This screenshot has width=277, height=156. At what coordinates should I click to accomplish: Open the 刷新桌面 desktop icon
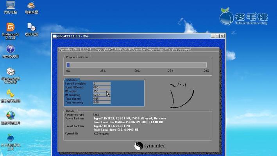(x=32, y=7)
